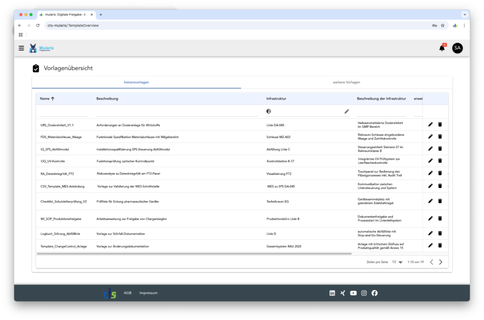Switch to the weitere Vorlagen tab

coord(346,82)
